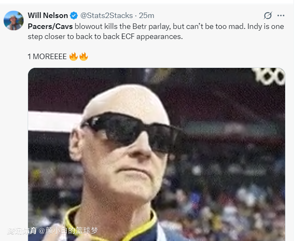Click the "100" overlay on the image
The width and height of the screenshot is (296, 241).
tap(270, 76)
